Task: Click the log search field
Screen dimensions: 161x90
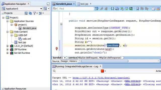Action: [78, 71]
